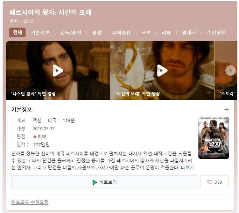Screen dimensions: 239x213
Task: Click the 116분 runtime text
Action: pos(69,120)
